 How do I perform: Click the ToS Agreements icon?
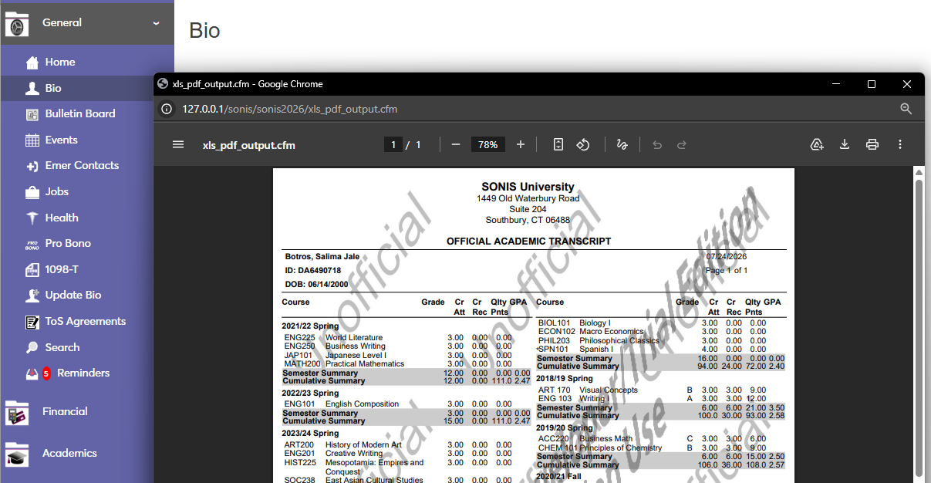(32, 322)
